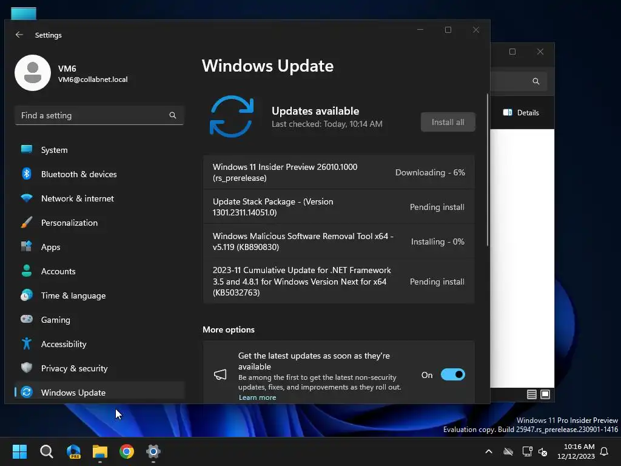Click the Accessibility figure icon
The width and height of the screenshot is (621, 466).
click(27, 343)
